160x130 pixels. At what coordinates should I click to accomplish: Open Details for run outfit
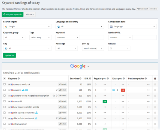tap(63, 101)
